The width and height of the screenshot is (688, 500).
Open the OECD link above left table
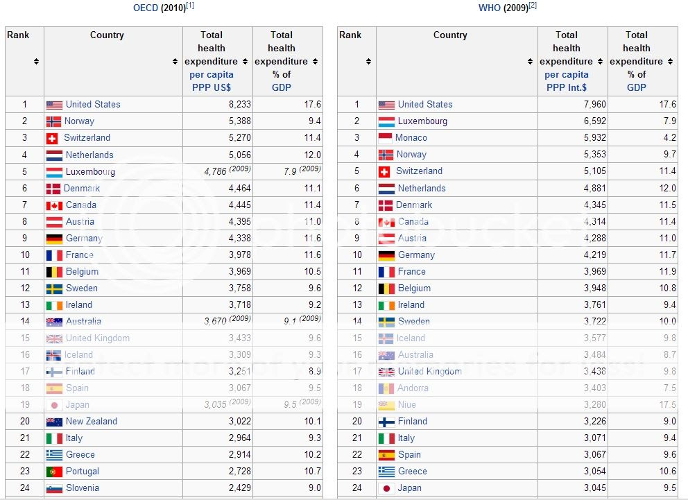click(146, 8)
